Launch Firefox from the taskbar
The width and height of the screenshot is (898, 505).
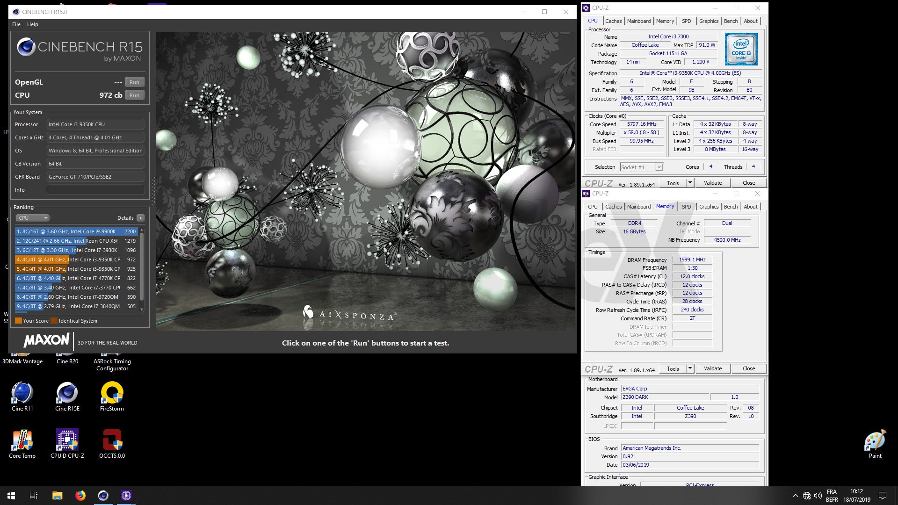(x=80, y=496)
